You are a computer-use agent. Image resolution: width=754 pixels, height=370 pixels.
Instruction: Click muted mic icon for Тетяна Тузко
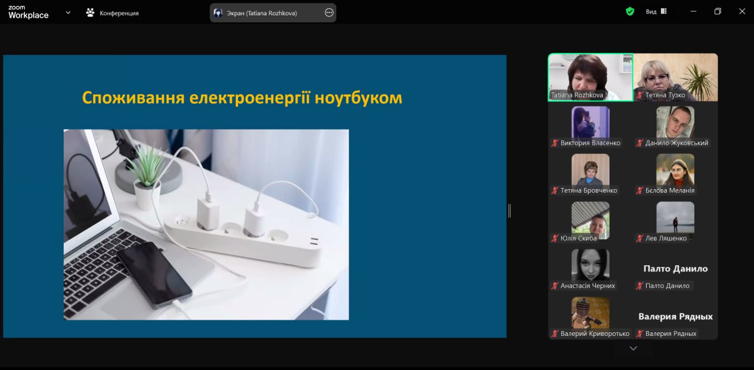click(640, 95)
